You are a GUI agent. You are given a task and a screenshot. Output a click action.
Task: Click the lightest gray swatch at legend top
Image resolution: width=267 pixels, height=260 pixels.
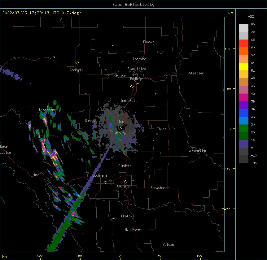point(243,28)
